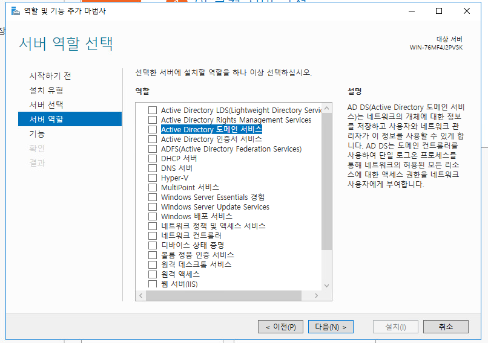This screenshot has width=488, height=343.
Task: Jump to the 기능 step
Action: (37, 134)
